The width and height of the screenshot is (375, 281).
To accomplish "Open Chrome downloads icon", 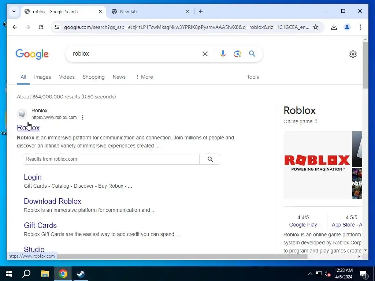I will pyautogui.click(x=334, y=27).
